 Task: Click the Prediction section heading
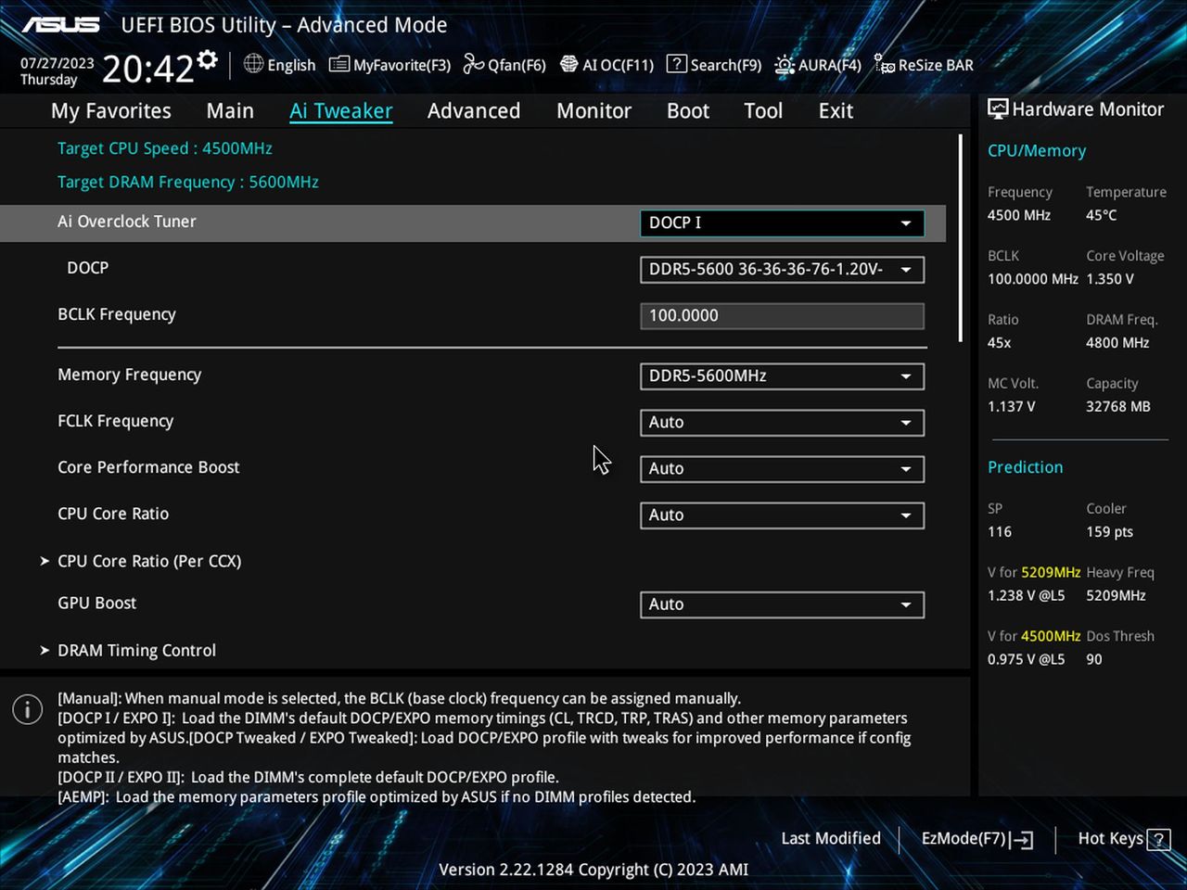[1026, 467]
